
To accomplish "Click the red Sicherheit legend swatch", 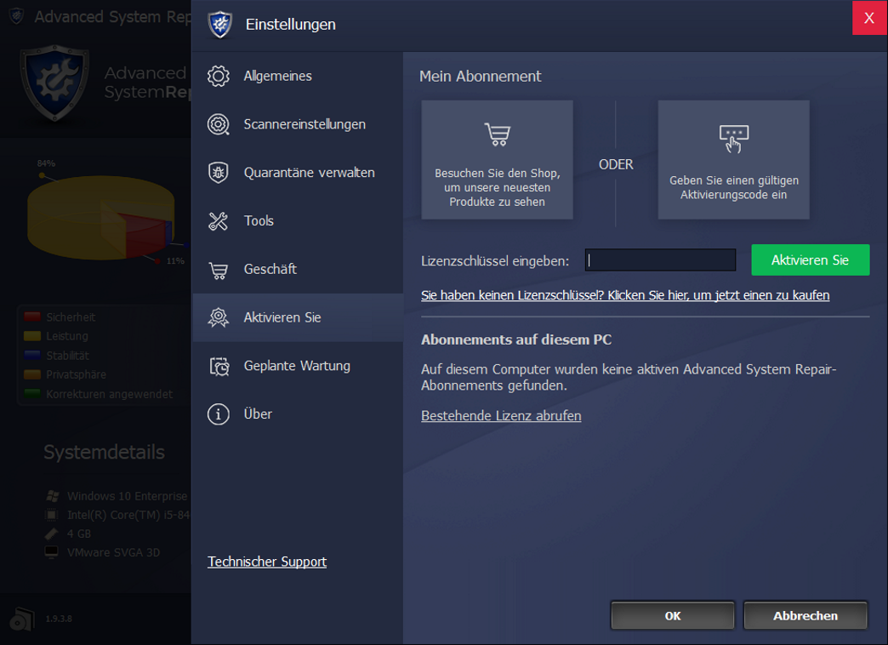I will (32, 317).
